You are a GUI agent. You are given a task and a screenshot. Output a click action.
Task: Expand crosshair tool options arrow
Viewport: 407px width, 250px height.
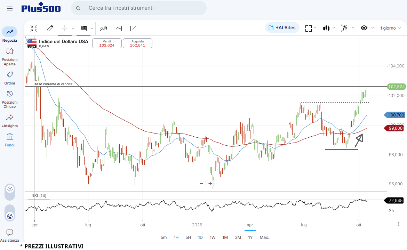point(73,29)
